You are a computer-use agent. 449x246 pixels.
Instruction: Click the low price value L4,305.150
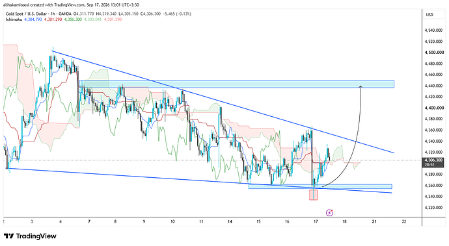(128, 14)
